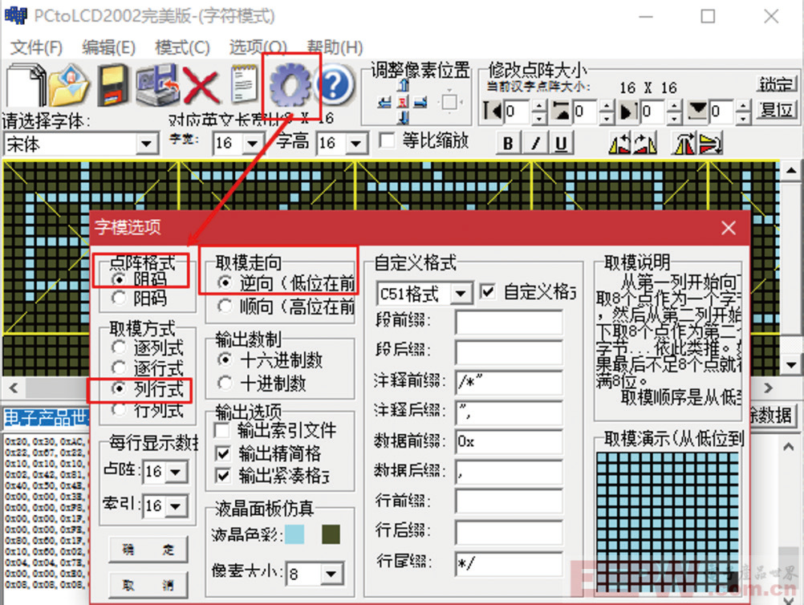Click the save-as disk icon with arrow
804x605 pixels.
click(x=157, y=84)
